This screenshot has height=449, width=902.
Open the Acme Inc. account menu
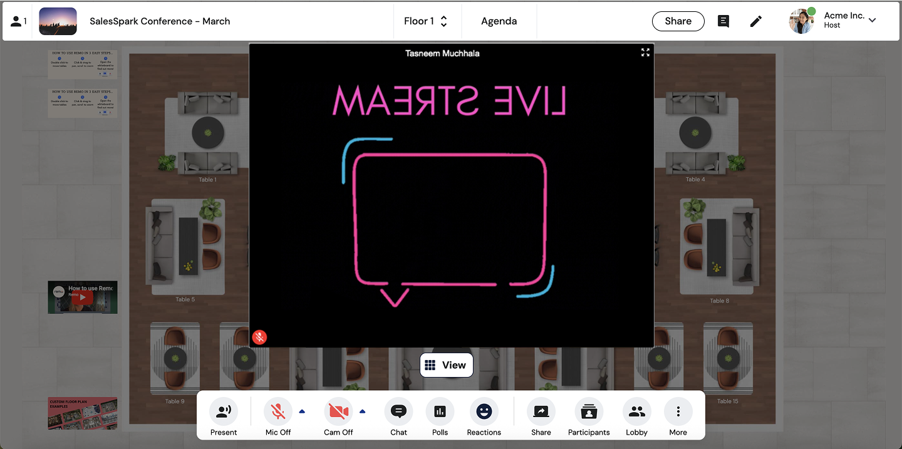coord(871,20)
